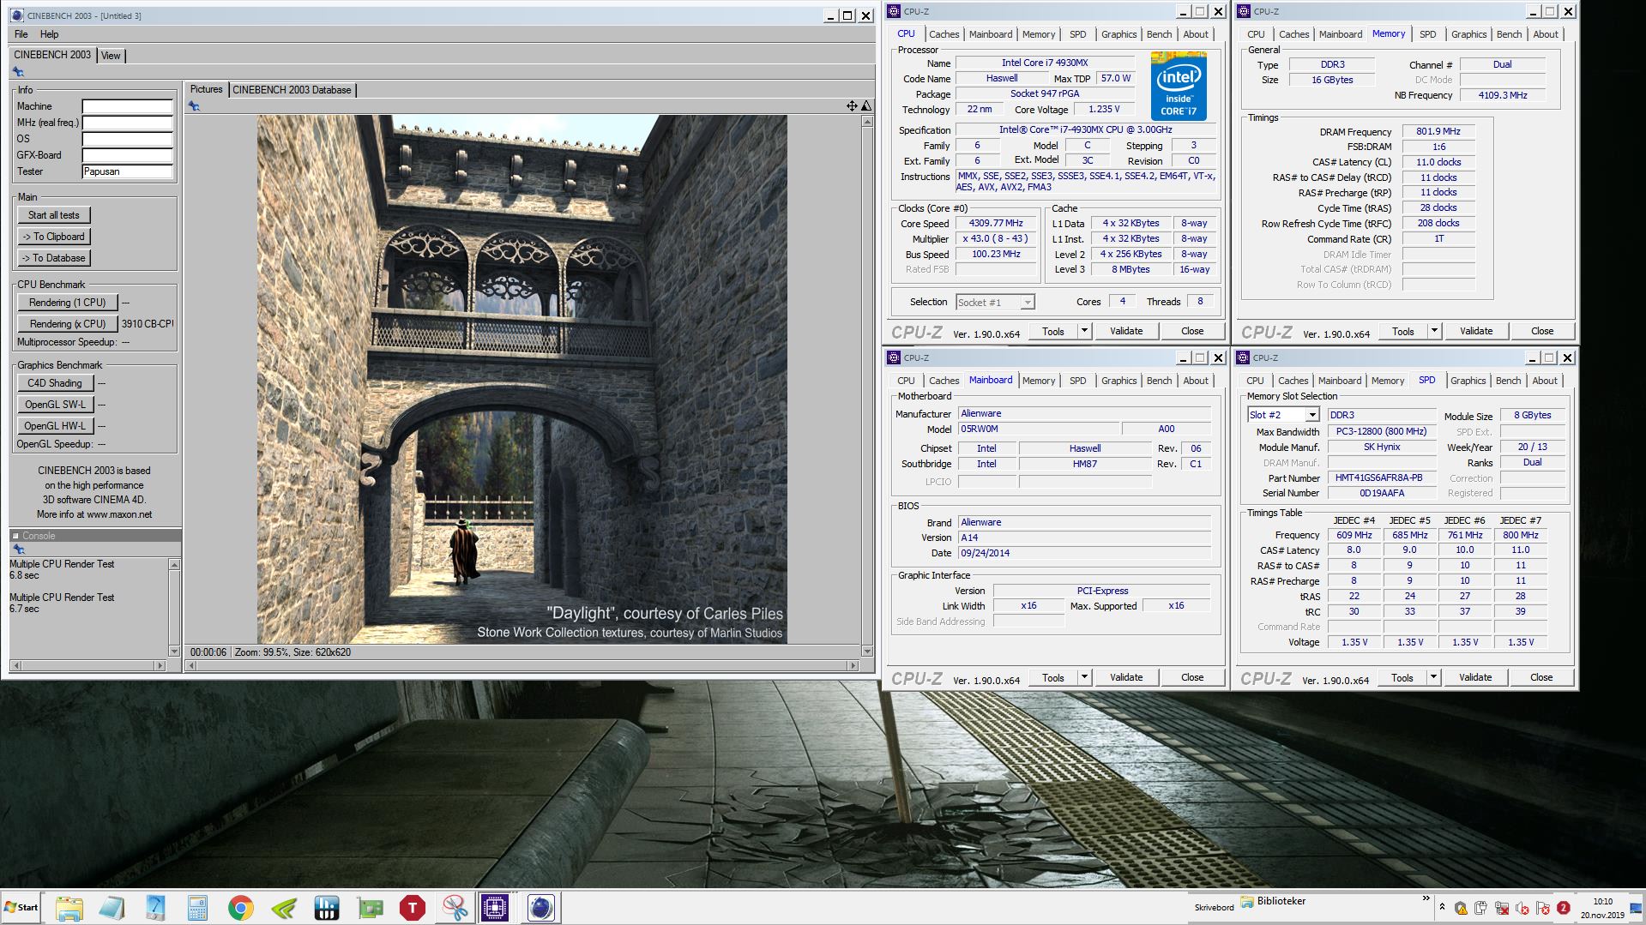Click the Show desktop button
The width and height of the screenshot is (1646, 925).
[x=1637, y=908]
